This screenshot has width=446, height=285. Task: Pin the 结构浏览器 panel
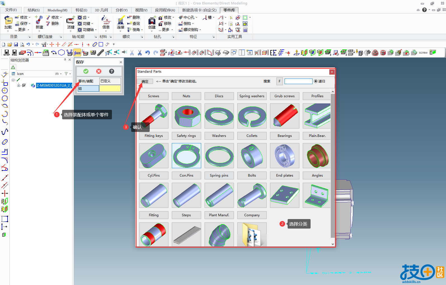(x=65, y=60)
